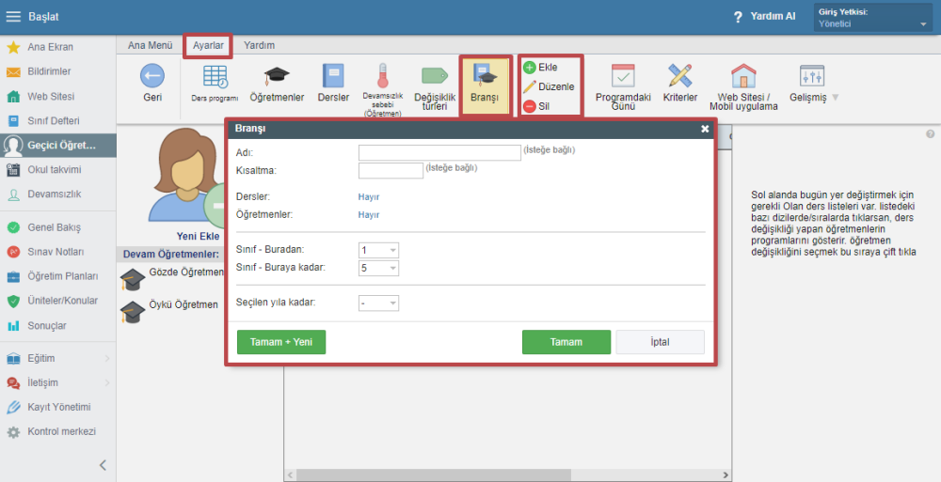This screenshot has height=482, width=941.
Task: Click Hayır link next to Öğretmenler
Action: point(369,214)
